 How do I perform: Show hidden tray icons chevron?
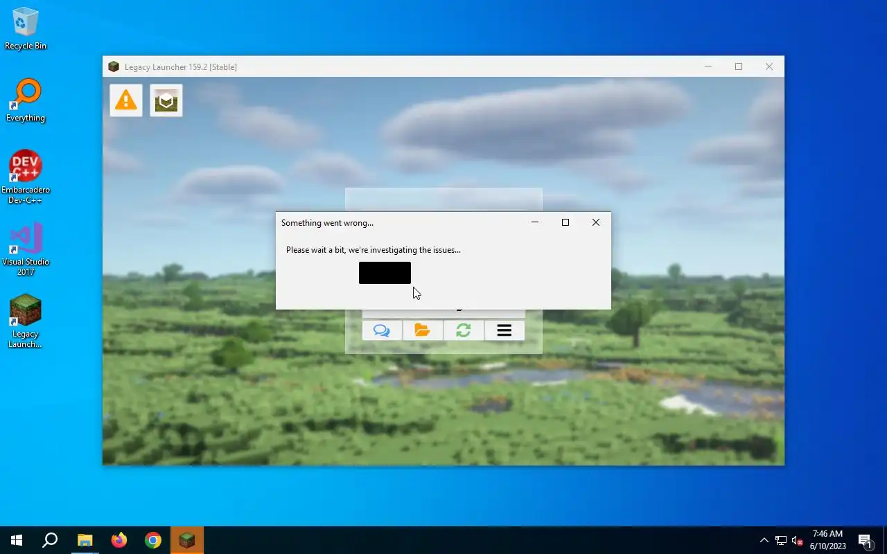click(x=764, y=540)
